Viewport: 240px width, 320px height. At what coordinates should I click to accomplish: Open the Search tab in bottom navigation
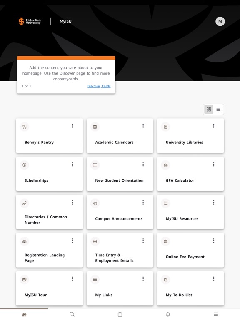(x=72, y=314)
